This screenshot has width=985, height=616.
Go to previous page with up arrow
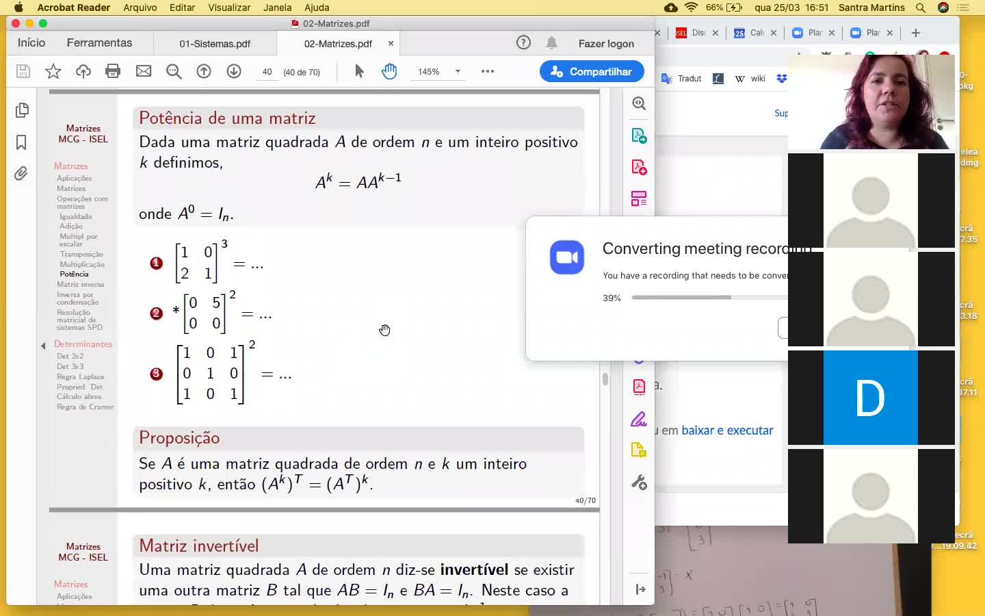[204, 71]
